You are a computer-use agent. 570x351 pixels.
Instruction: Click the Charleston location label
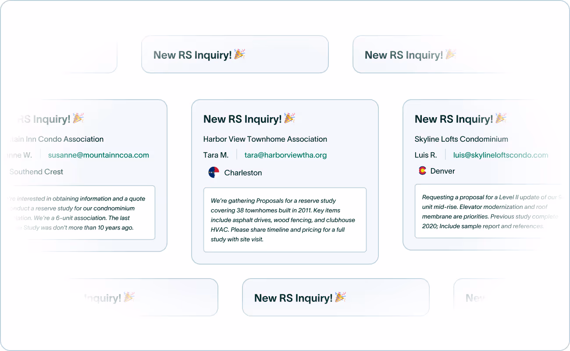tap(243, 173)
